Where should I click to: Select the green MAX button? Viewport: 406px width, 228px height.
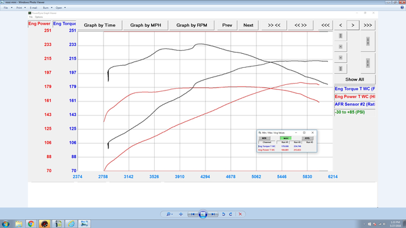tap(285, 138)
